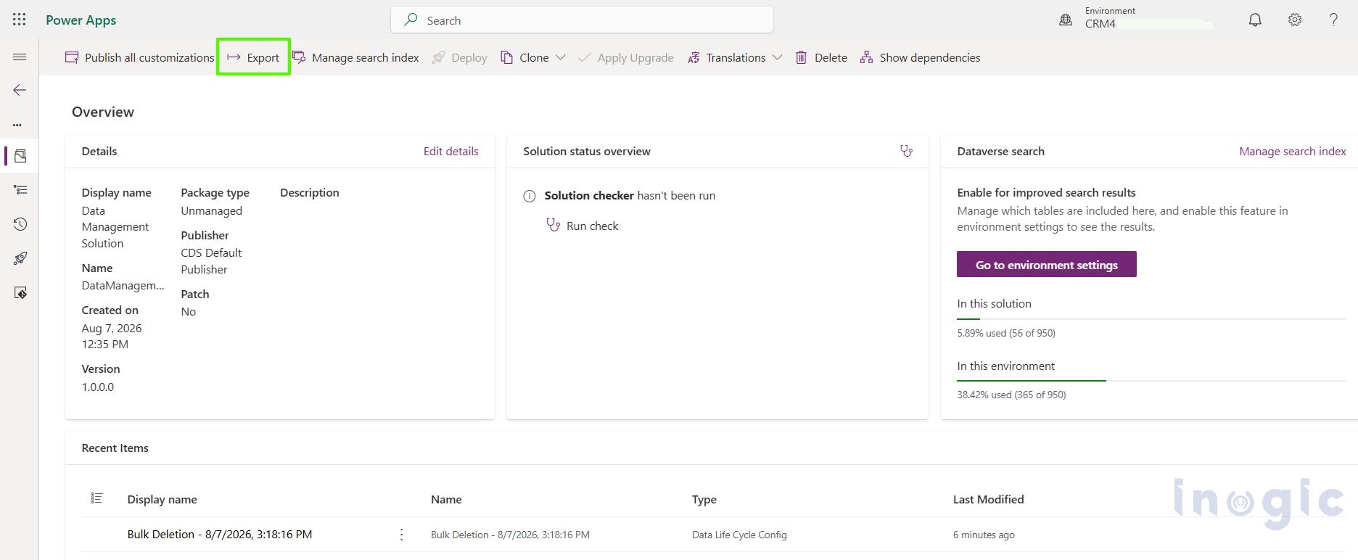This screenshot has width=1358, height=560.
Task: Click the Translations command
Action: pyautogui.click(x=726, y=57)
